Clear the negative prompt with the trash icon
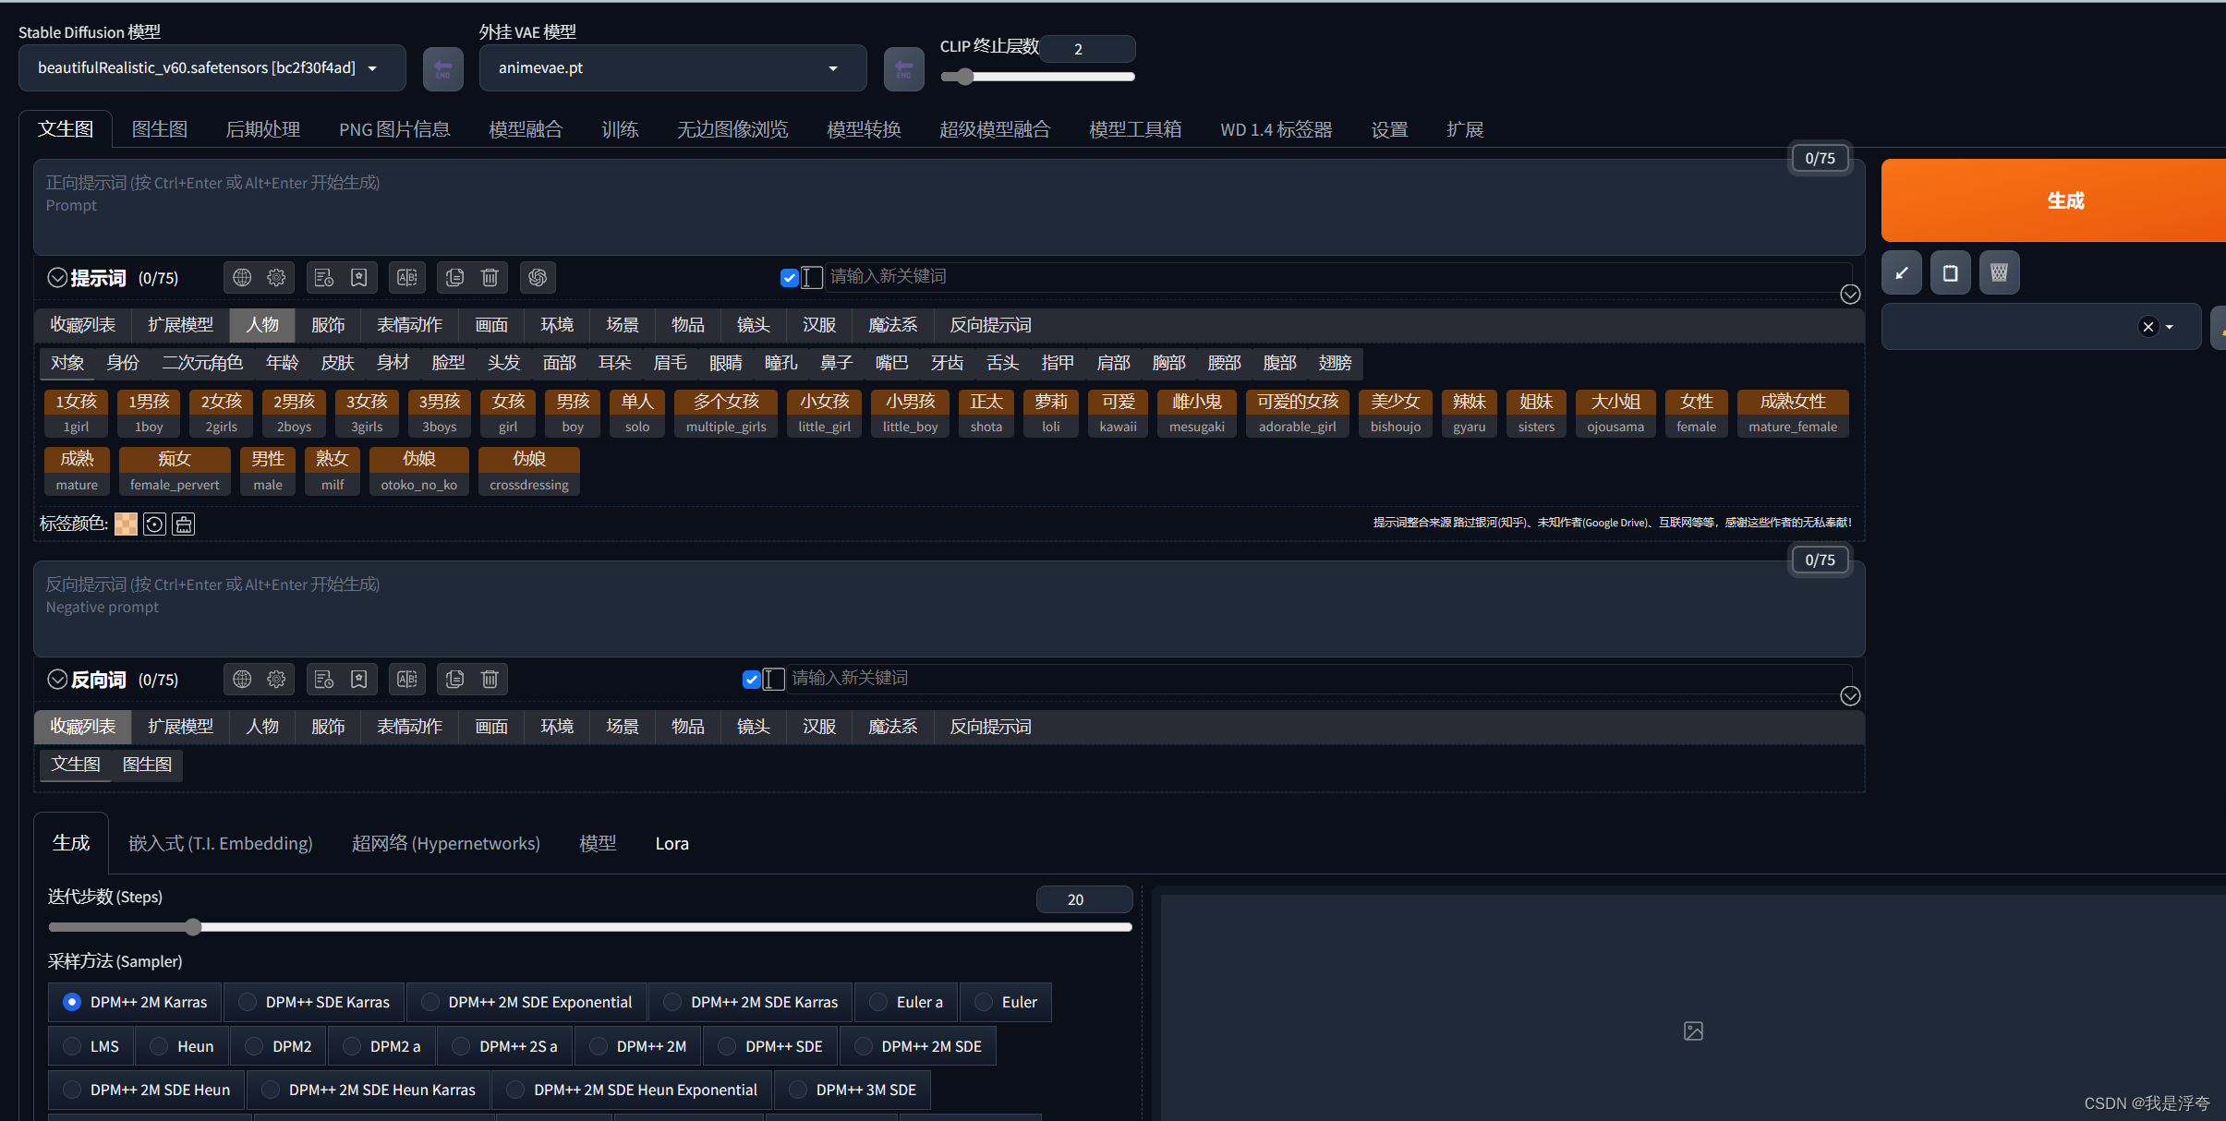Viewport: 2226px width, 1121px height. point(490,679)
